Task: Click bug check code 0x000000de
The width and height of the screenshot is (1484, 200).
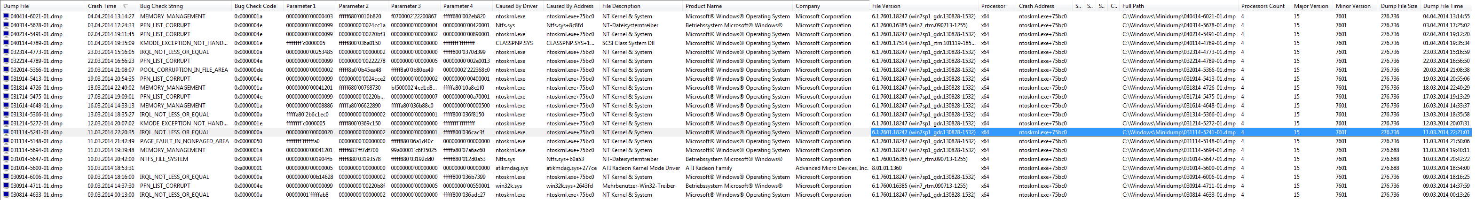Action: 248,70
